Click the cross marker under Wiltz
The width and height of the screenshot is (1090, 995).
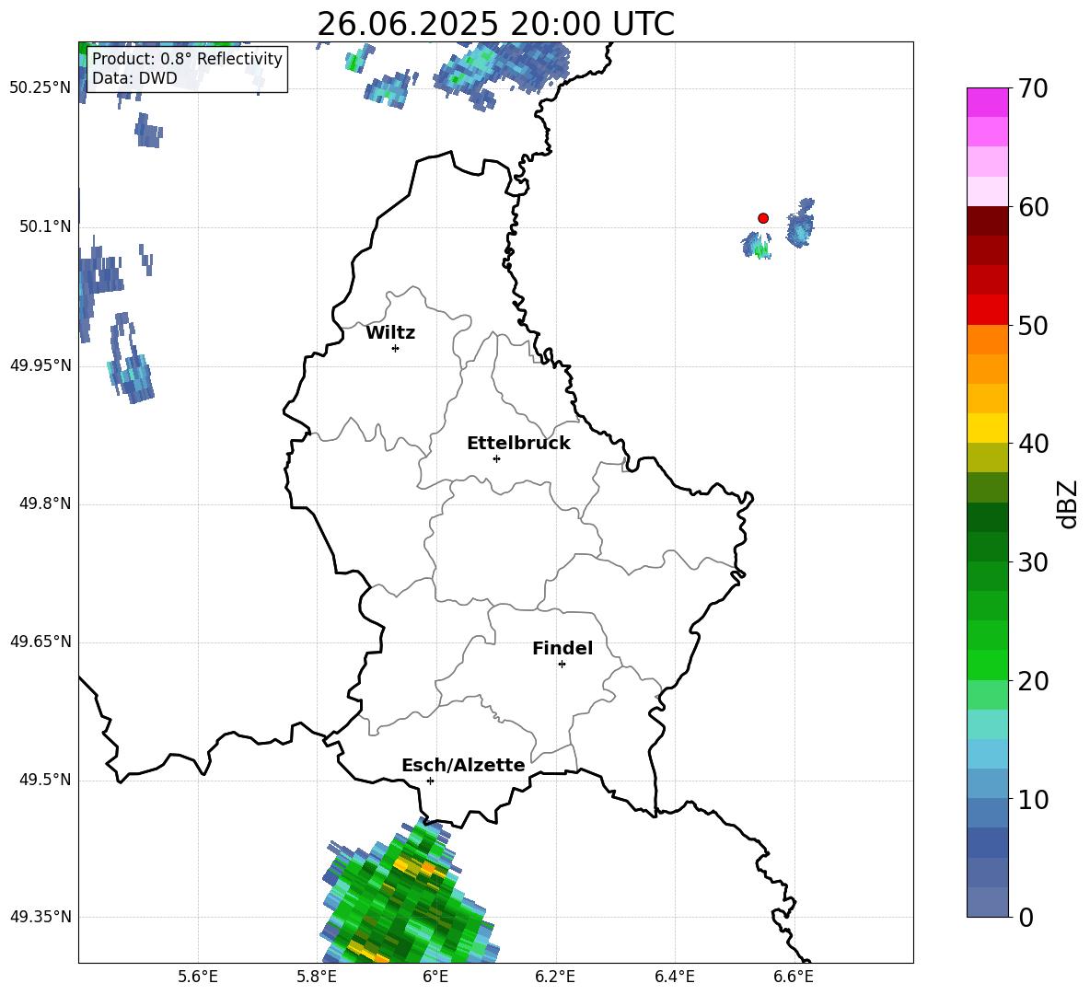coord(396,348)
